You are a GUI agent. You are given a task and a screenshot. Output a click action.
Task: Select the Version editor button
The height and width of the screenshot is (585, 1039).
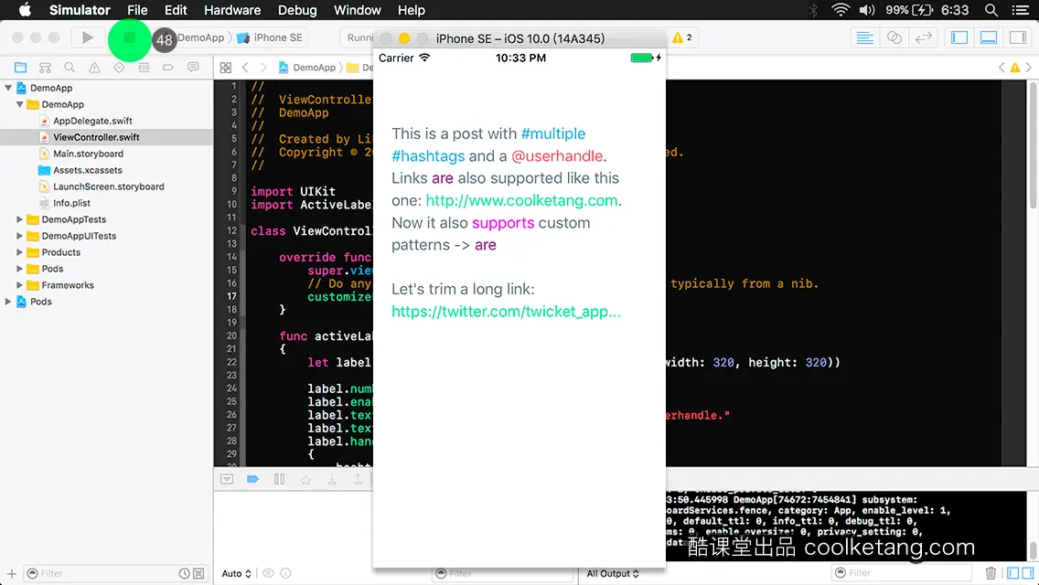pyautogui.click(x=923, y=37)
